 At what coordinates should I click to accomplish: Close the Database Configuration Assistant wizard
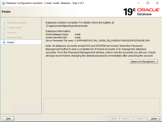(154, 119)
